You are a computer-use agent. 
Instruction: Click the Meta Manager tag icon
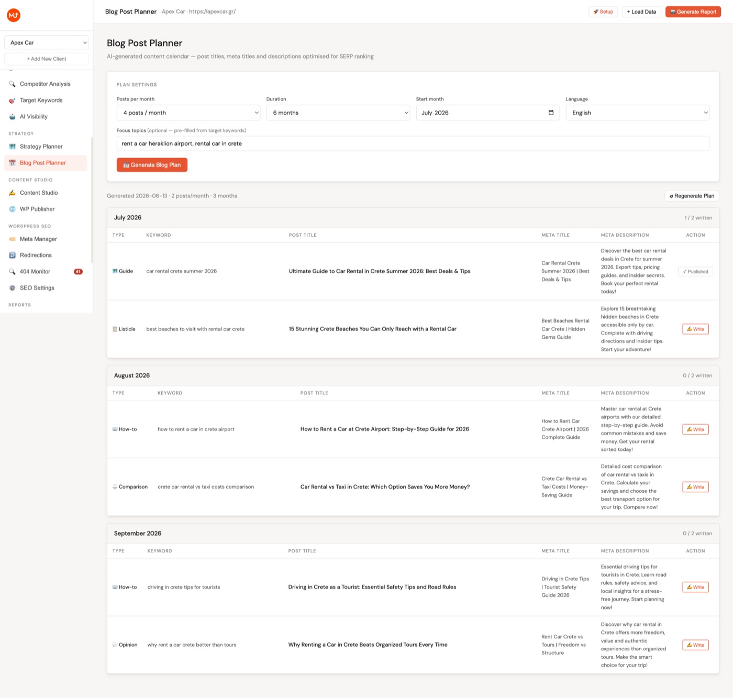point(12,239)
